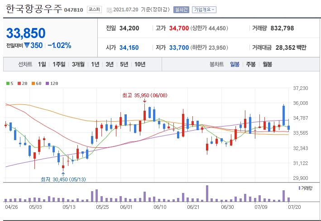Open the 기업개요 dropdown
This screenshot has height=221, width=321.
[204, 9]
